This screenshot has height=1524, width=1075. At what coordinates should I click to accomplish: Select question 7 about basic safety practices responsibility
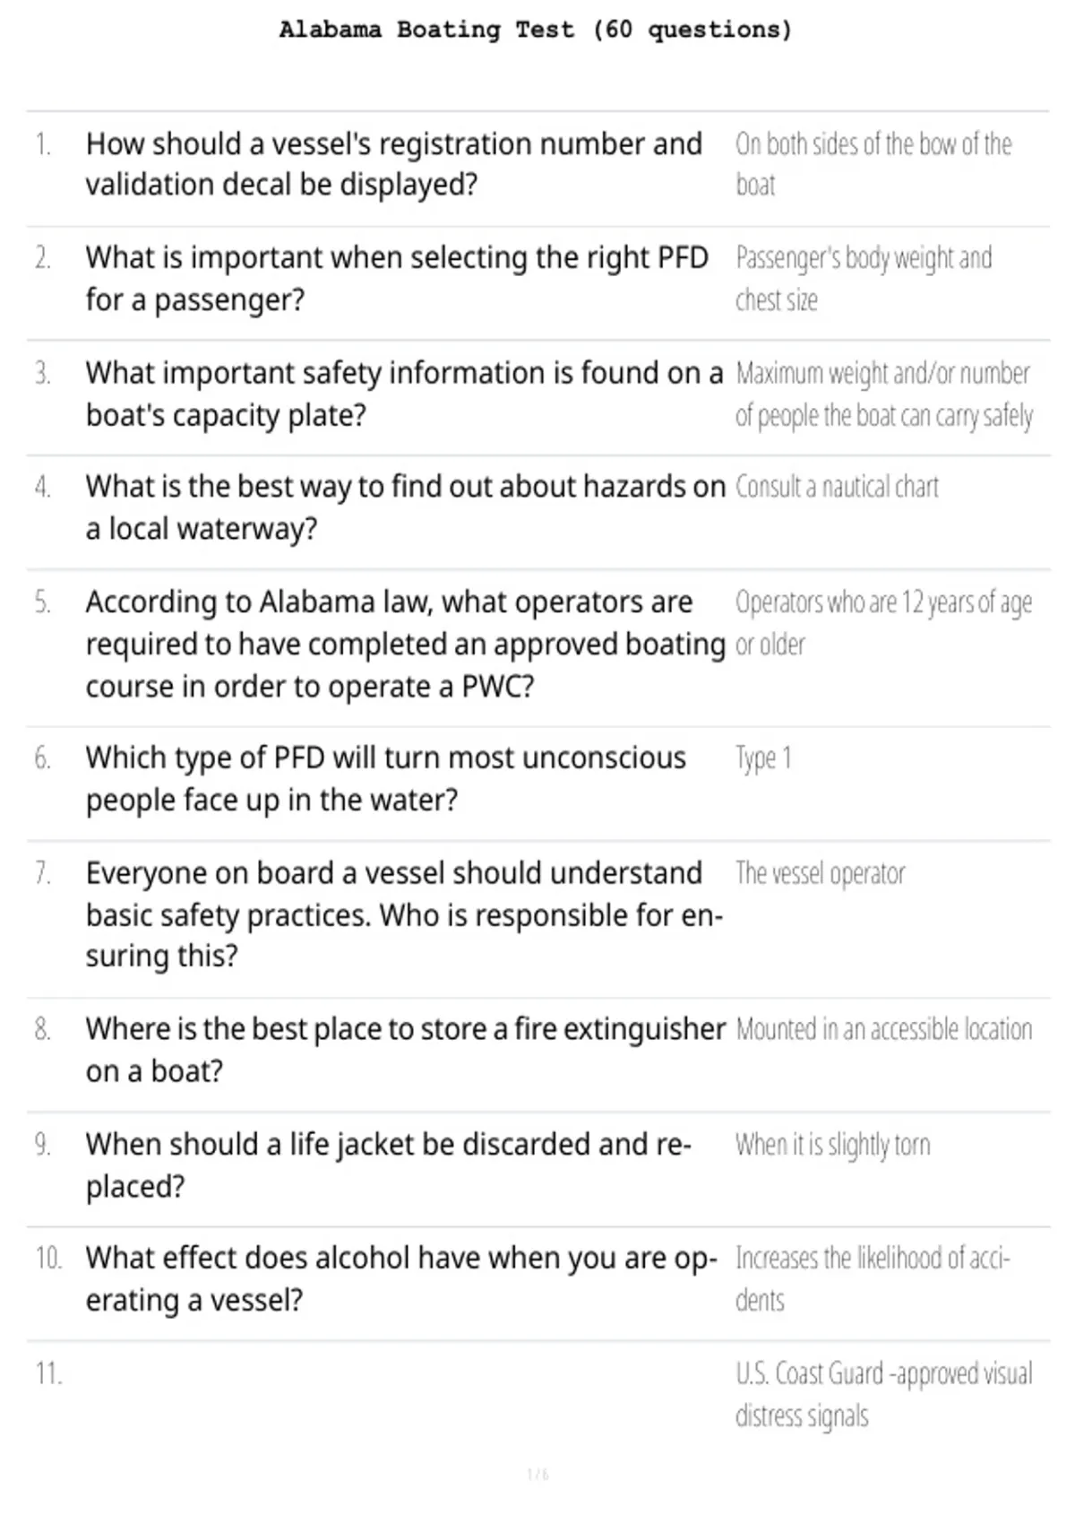click(404, 914)
